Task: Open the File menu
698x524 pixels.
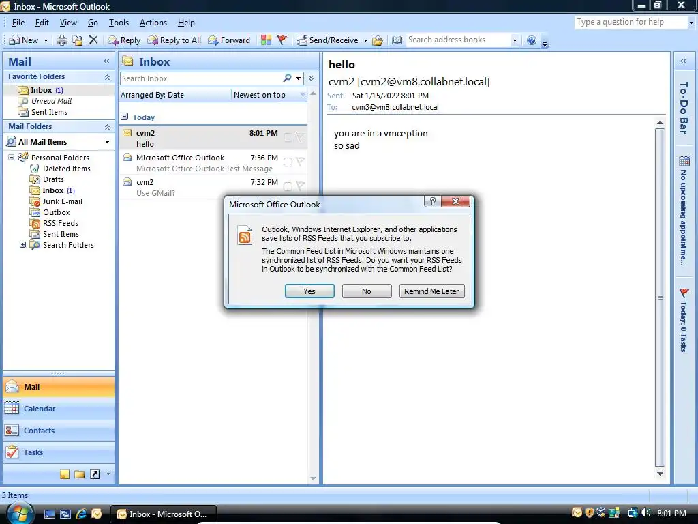Action: tap(18, 23)
